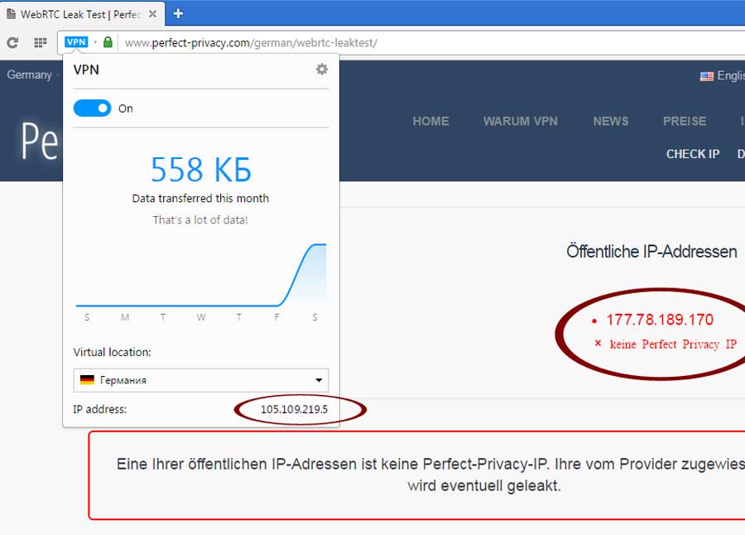Viewport: 745px width, 535px height.
Task: Click the German flag in the location box
Action: pos(87,380)
